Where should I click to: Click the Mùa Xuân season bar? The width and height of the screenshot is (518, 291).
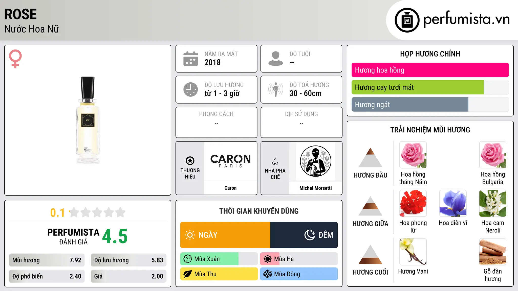point(219,259)
